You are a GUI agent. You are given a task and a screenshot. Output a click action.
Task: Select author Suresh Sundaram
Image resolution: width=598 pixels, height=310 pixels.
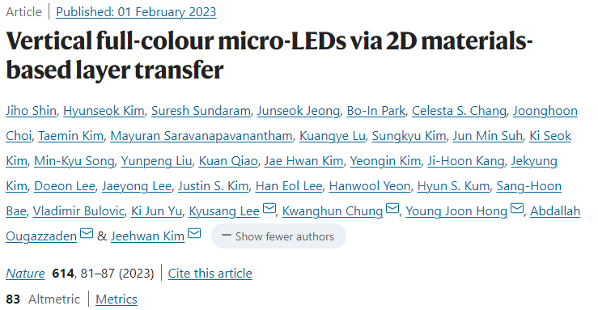coord(201,111)
